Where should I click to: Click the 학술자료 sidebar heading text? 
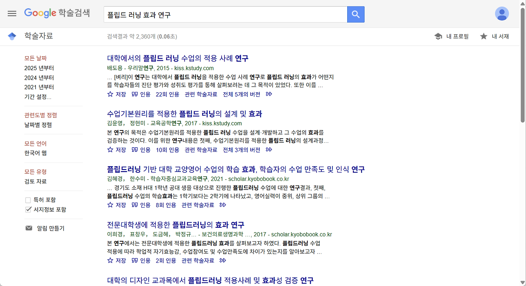(x=39, y=36)
